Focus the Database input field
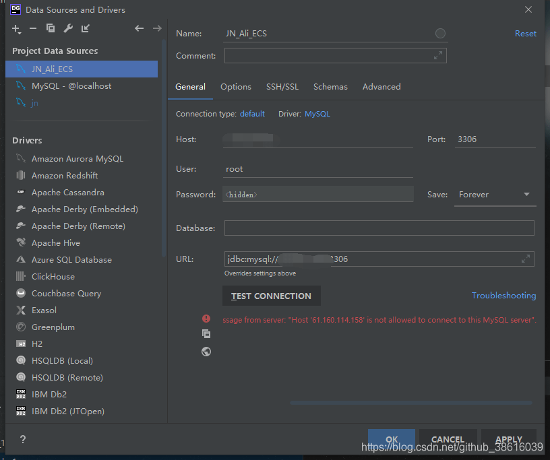 click(x=379, y=228)
